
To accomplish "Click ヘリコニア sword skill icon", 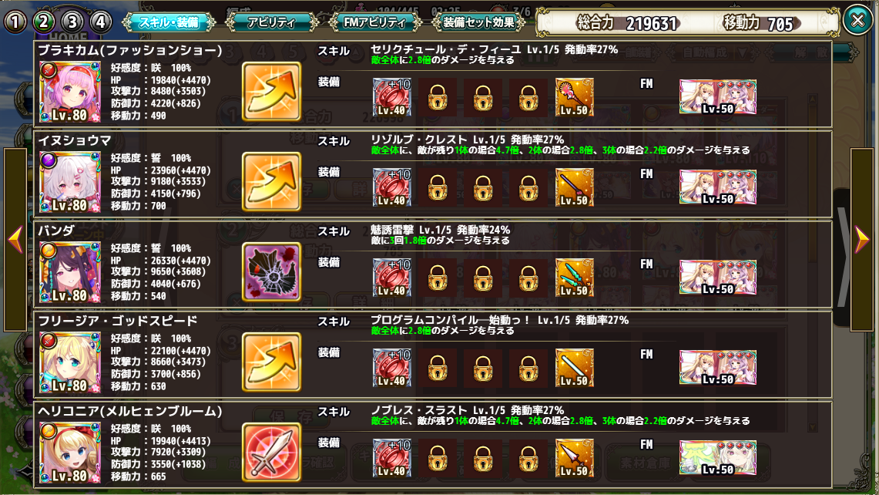I will pyautogui.click(x=271, y=453).
